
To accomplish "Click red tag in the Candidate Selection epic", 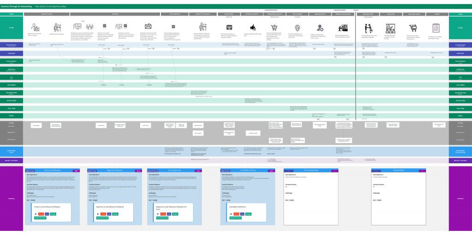I will click(x=236, y=214).
